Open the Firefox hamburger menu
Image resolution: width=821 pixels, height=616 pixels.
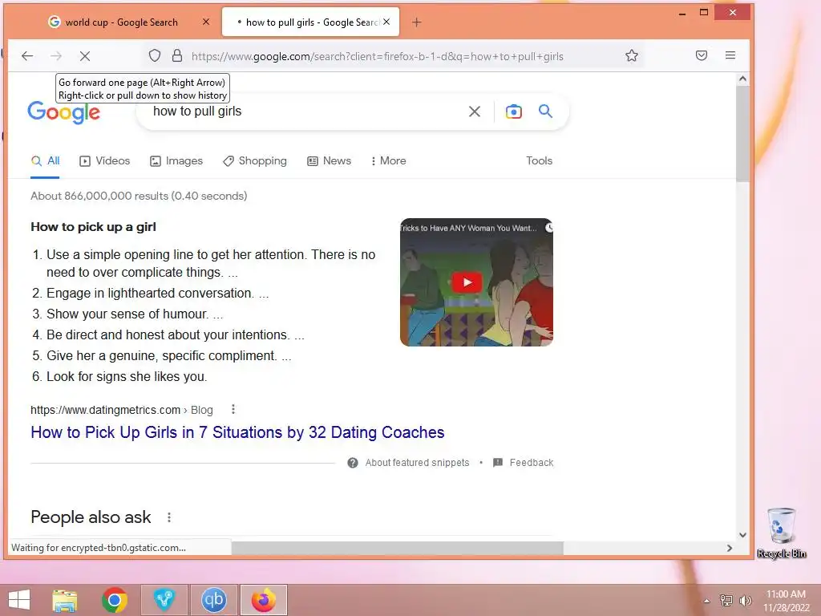coord(730,55)
